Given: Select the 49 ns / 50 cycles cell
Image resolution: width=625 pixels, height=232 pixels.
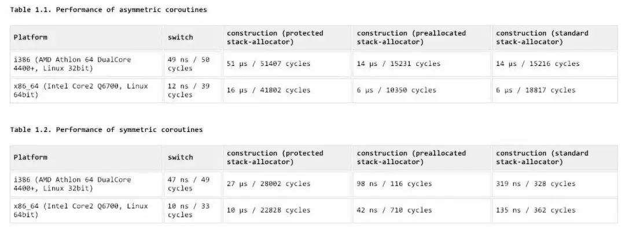Looking at the screenshot, I should (189, 64).
